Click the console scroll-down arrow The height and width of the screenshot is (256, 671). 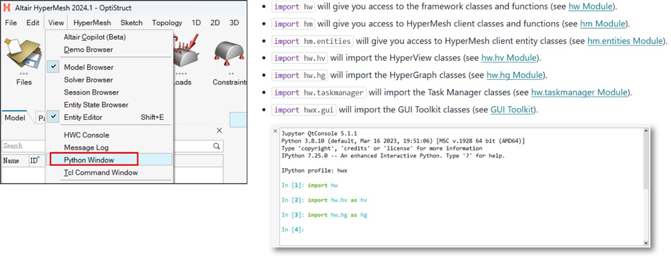645,242
